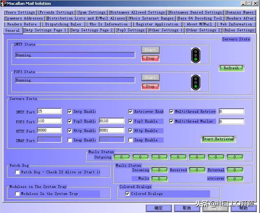This screenshot has height=213, width=260.
Task: Click the POP3 Port field showing 110
Action: tap(49, 121)
